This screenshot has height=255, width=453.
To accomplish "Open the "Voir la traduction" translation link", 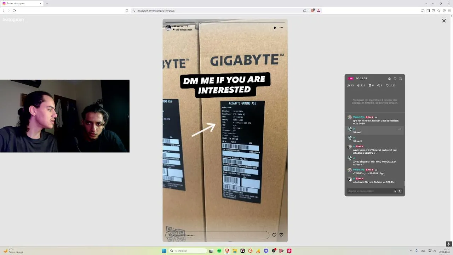I will coord(184,30).
